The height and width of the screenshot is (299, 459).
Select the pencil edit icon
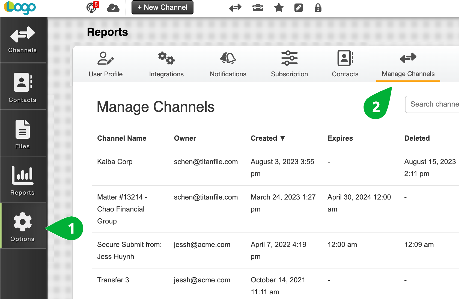pyautogui.click(x=299, y=8)
